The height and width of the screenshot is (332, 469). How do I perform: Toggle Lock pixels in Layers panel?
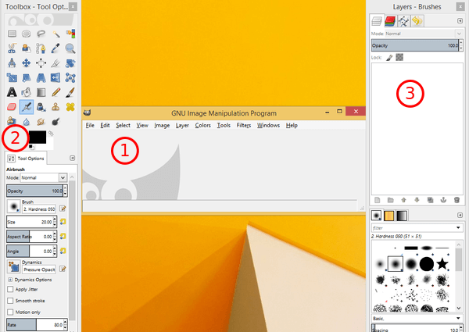(x=389, y=57)
